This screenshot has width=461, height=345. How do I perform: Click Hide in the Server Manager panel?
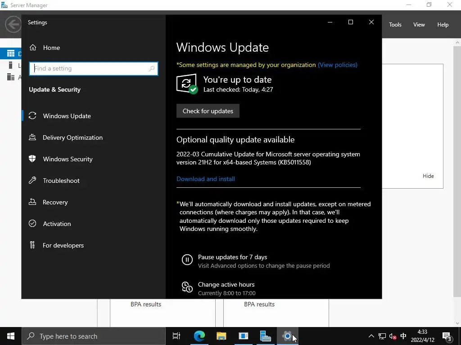coord(428,176)
